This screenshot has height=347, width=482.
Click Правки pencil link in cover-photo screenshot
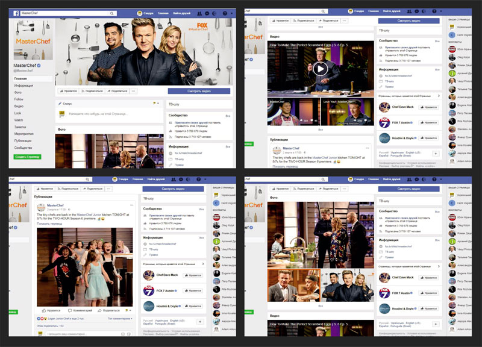pos(176,164)
